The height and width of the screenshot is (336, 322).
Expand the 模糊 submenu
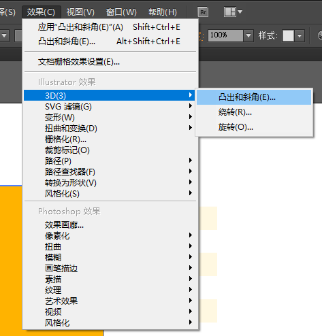(110, 258)
